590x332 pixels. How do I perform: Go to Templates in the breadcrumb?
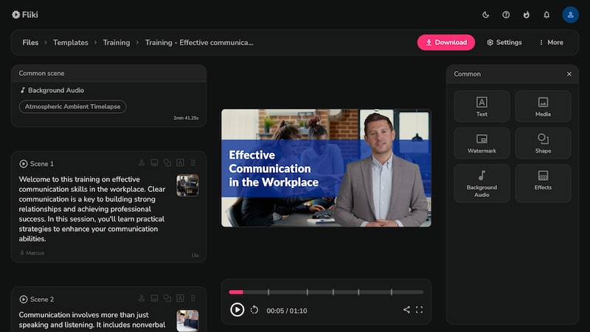point(70,43)
